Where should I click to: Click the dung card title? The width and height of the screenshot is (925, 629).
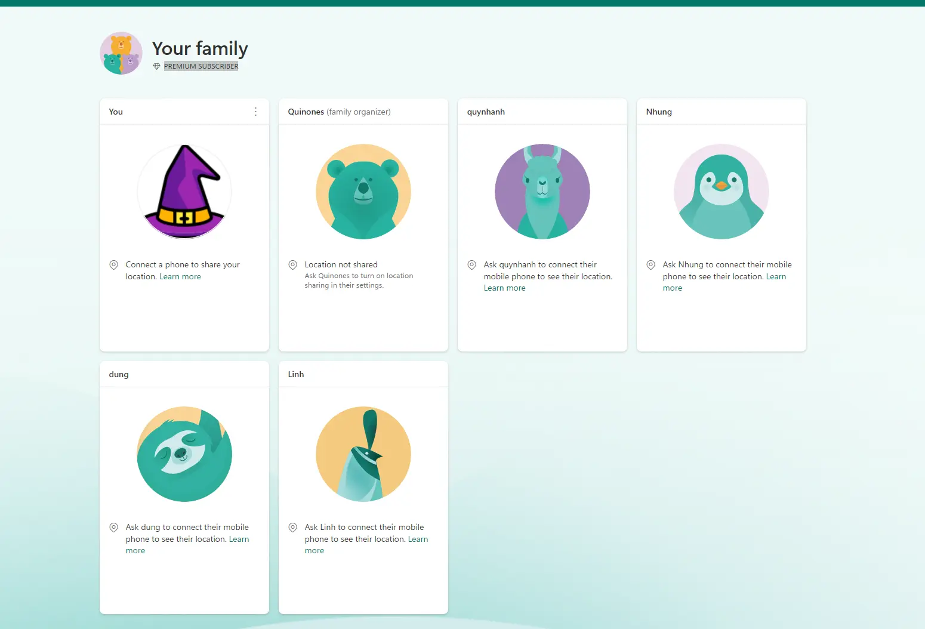tap(119, 374)
